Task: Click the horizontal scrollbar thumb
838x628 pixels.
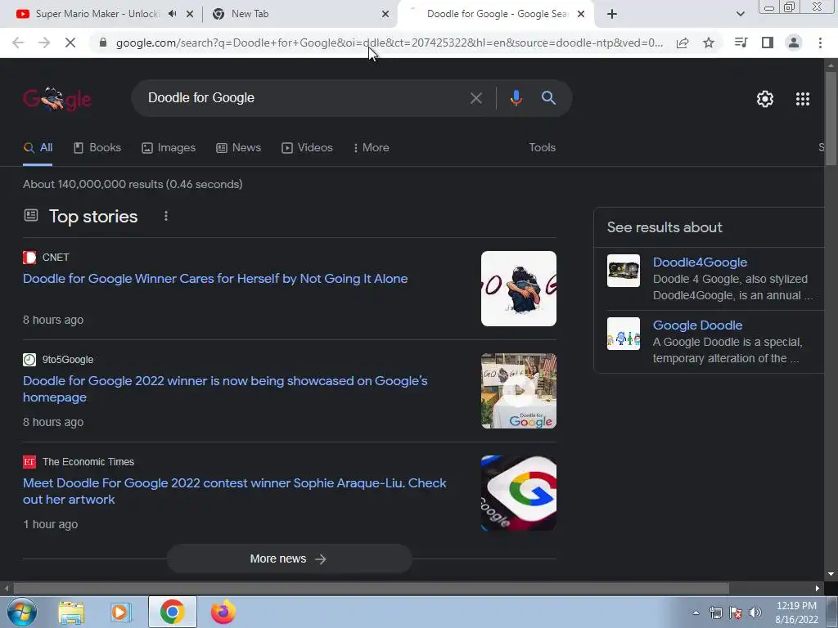Action: tap(371, 588)
